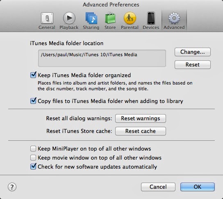This screenshot has height=199, width=223.
Task: Reset the media folder location
Action: pos(193,65)
